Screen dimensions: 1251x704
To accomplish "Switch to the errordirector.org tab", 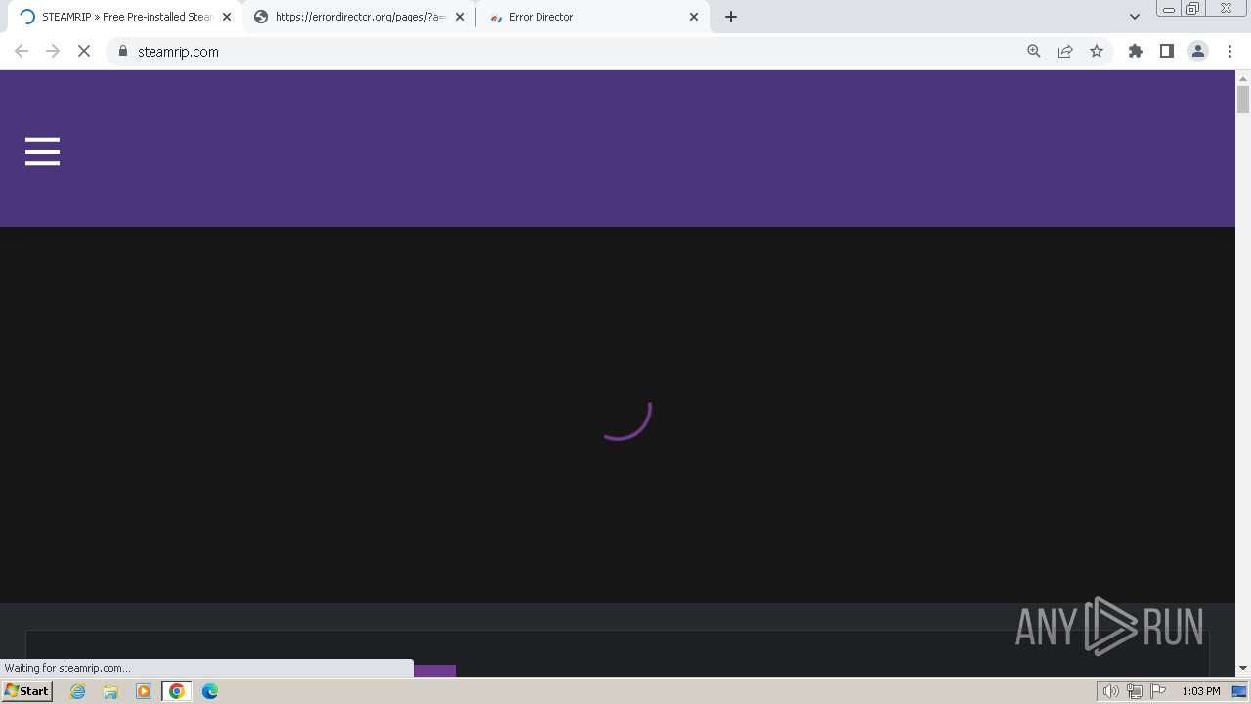I will point(358,17).
